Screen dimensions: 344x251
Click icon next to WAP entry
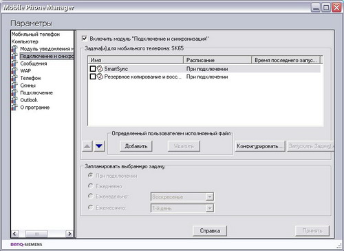14,71
